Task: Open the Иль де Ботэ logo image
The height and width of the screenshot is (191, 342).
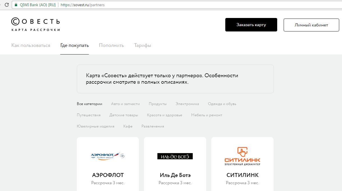Action: tap(175, 156)
